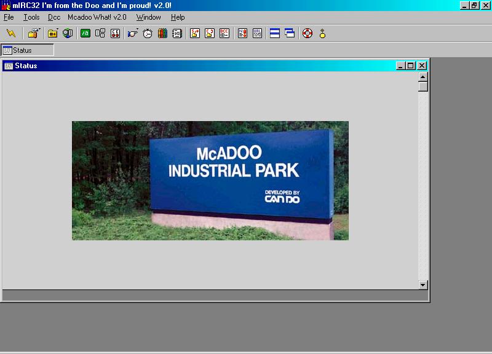Click the Connect lightning bolt icon
The height and width of the screenshot is (354, 492).
(x=11, y=33)
